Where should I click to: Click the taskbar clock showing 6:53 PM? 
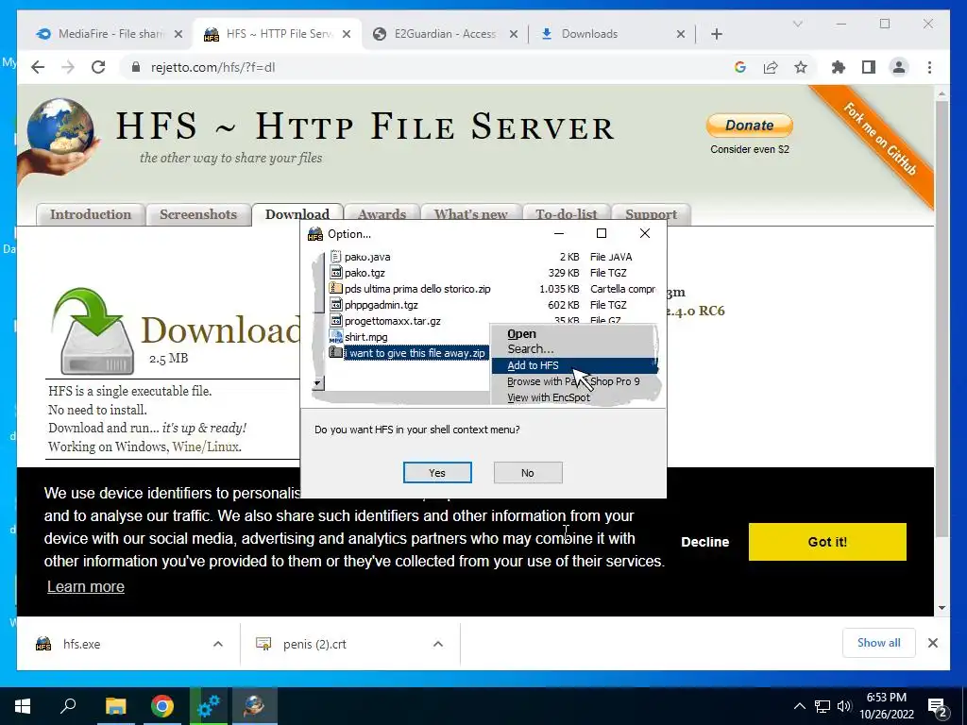click(886, 706)
